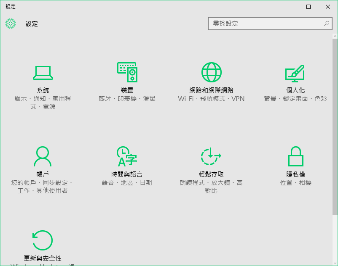The image size is (338, 266).
Task: Click the description 顯示、通知、應用程式、電源
Action: 43,103
